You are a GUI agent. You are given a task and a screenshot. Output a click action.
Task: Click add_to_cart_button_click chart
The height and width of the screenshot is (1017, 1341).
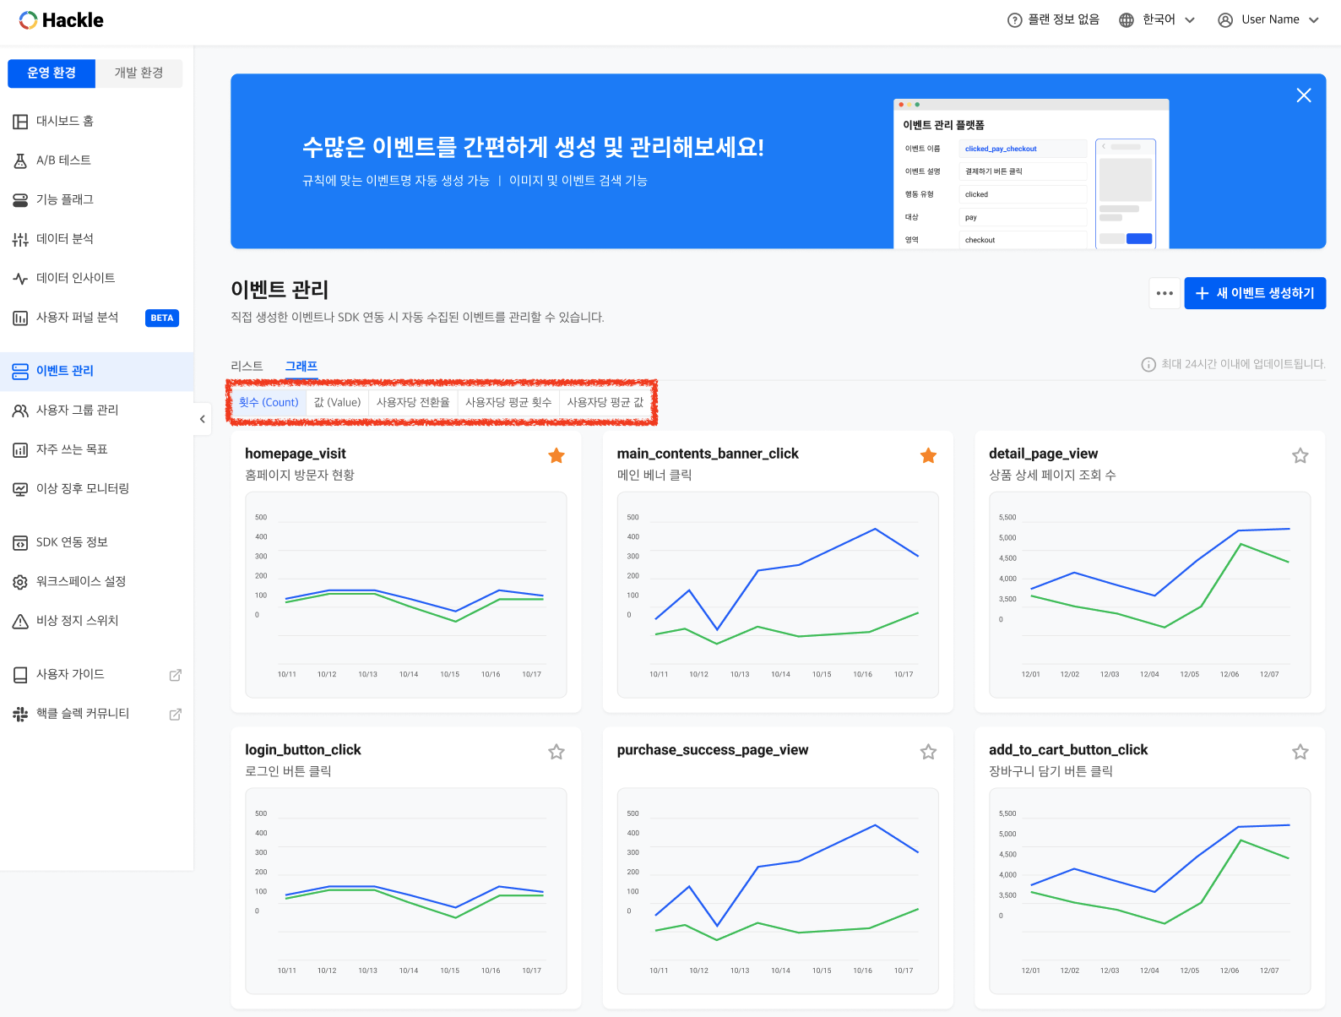[x=1150, y=891]
